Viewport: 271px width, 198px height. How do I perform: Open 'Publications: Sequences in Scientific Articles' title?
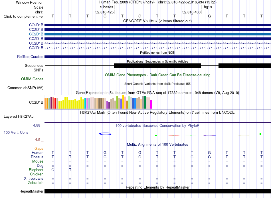157,61
